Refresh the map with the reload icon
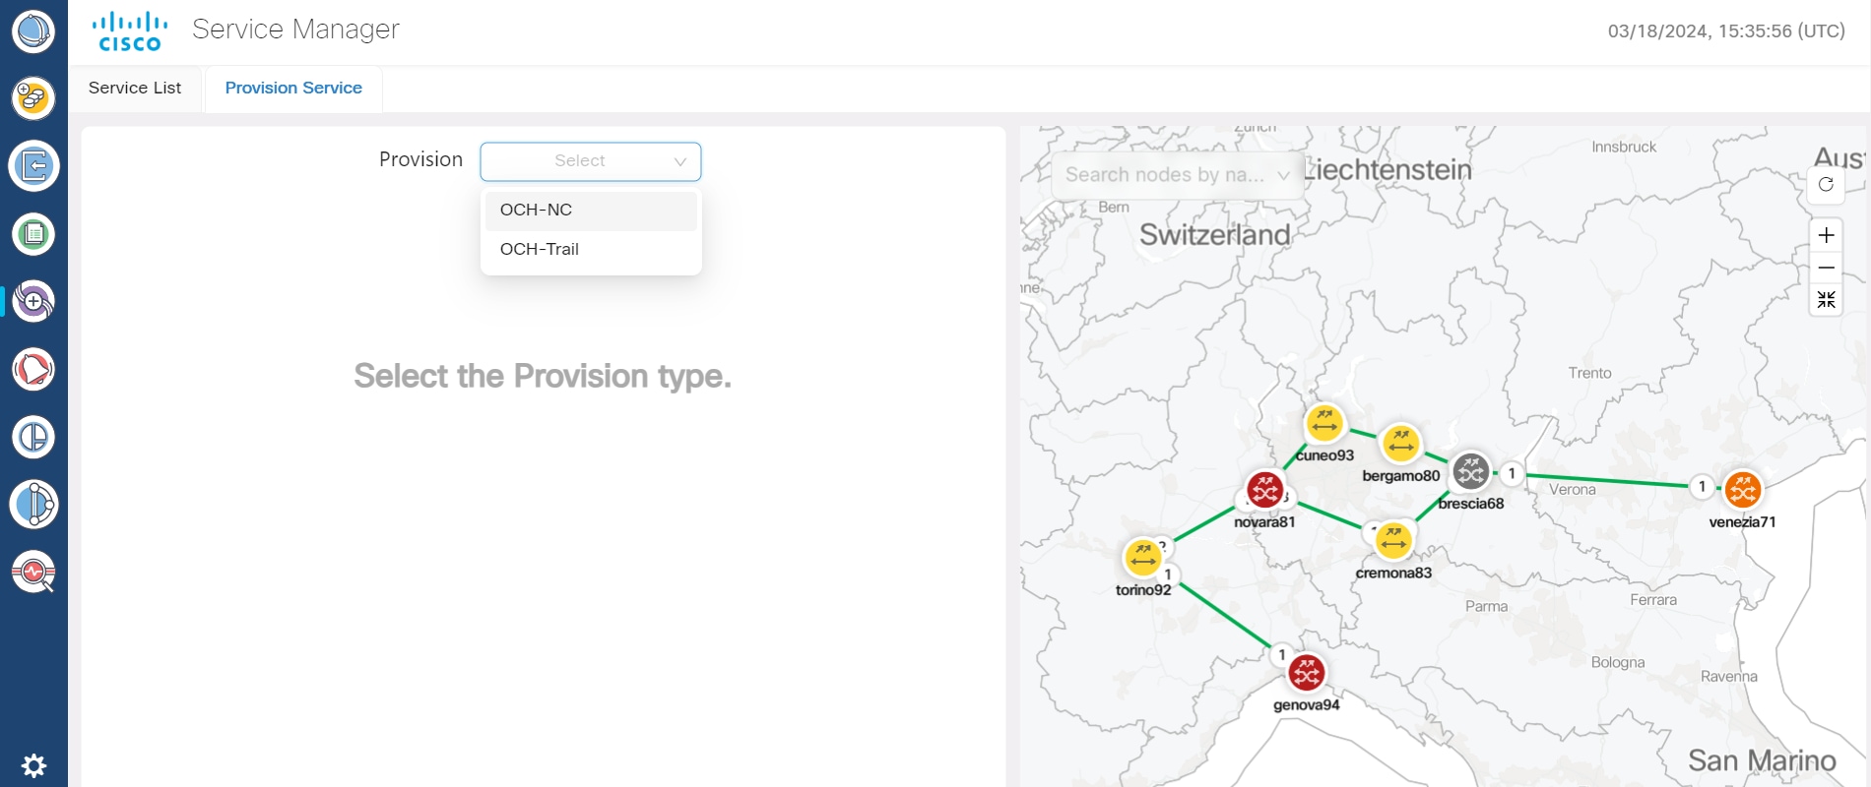 1826,184
